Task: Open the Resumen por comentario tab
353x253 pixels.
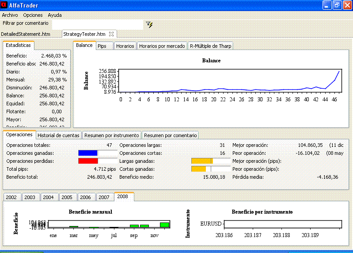Action: tap(170, 135)
